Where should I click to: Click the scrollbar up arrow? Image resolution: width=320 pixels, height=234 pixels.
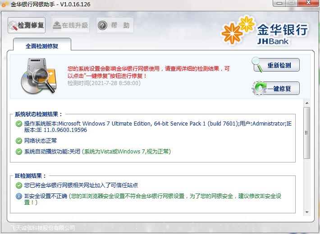pyautogui.click(x=307, y=103)
